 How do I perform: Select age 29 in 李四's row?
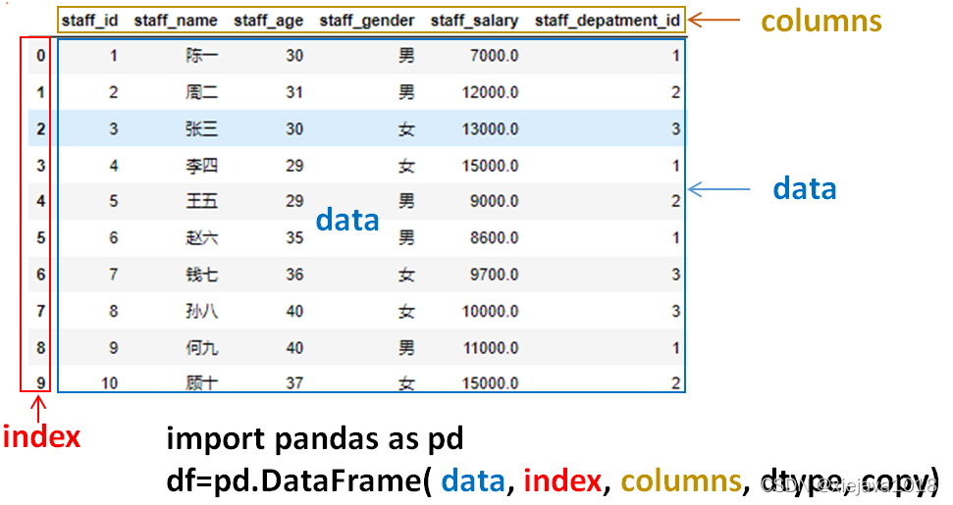coord(294,165)
